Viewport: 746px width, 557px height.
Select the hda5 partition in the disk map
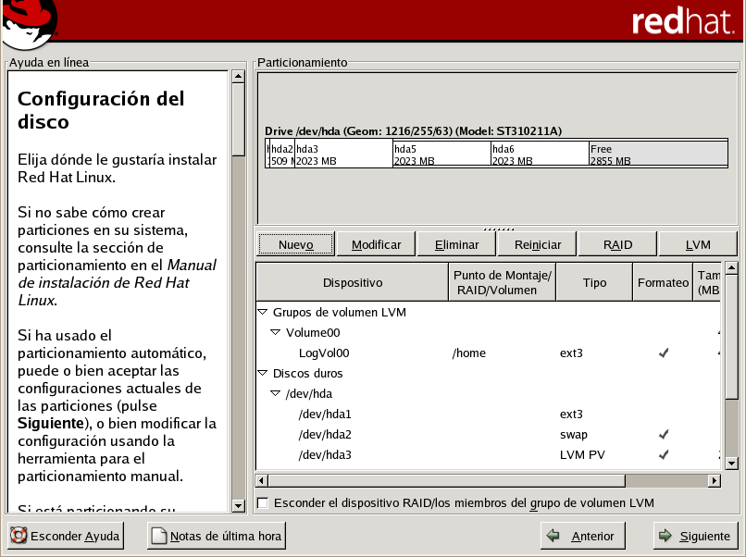[441, 155]
